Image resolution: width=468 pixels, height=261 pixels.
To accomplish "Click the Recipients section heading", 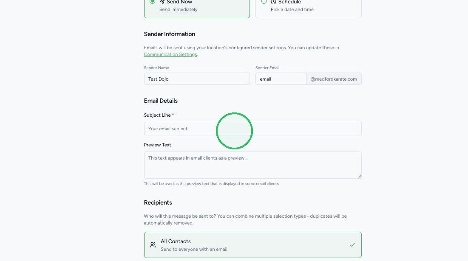I will 158,202.
